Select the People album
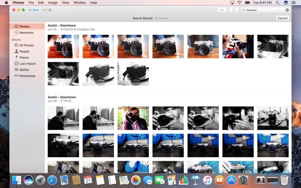 (x=24, y=51)
